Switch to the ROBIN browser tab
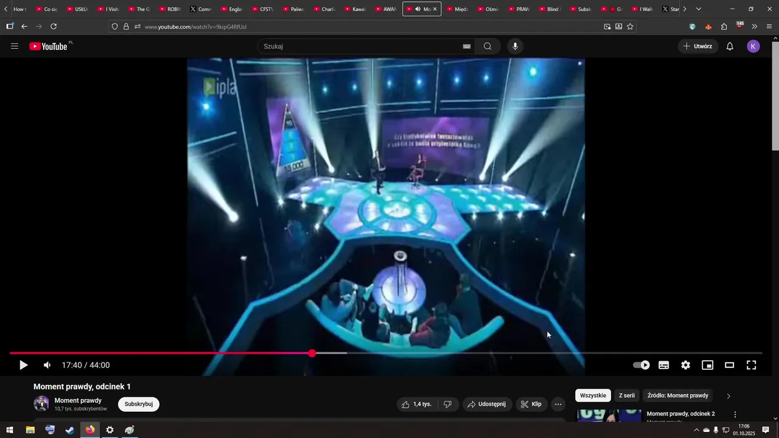Viewport: 779px width, 438px height. 169,9
